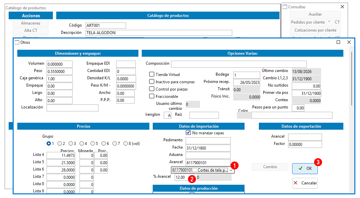Click the Lista 6 price 28.0000
360x198 pixels.
click(x=61, y=170)
